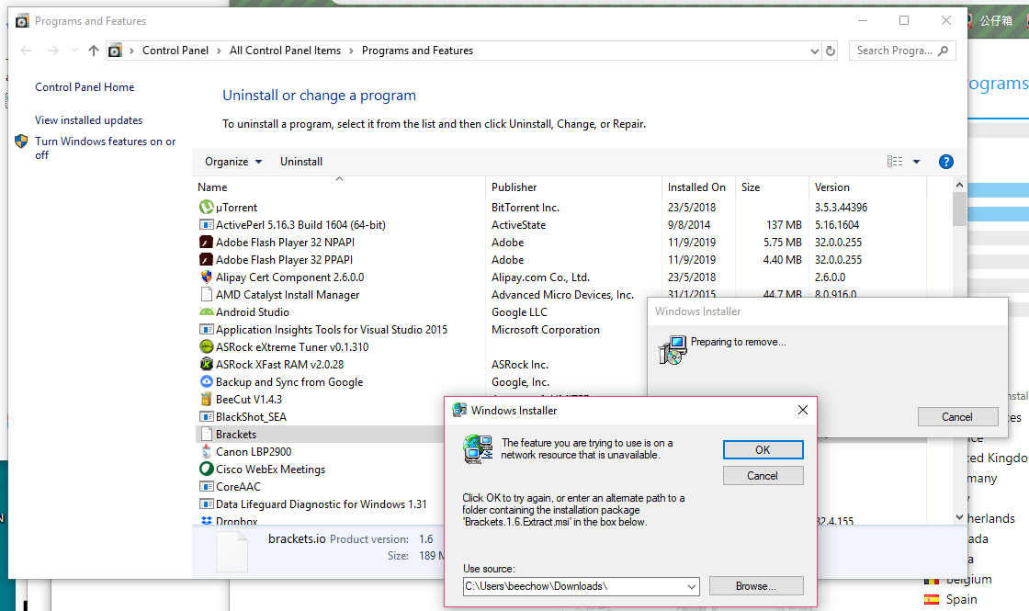The height and width of the screenshot is (611, 1029).
Task: Cancel the Preparing to remove dialog
Action: [x=957, y=417]
